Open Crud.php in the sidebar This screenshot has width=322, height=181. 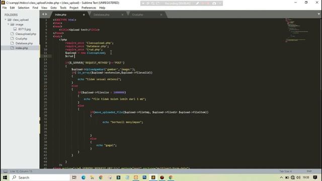point(21,39)
